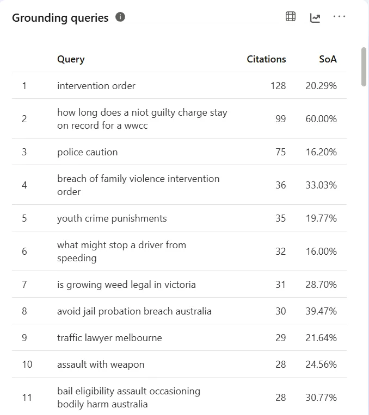Click the 16.20% SoA value
Screen dimensions: 369x415
[321, 152]
